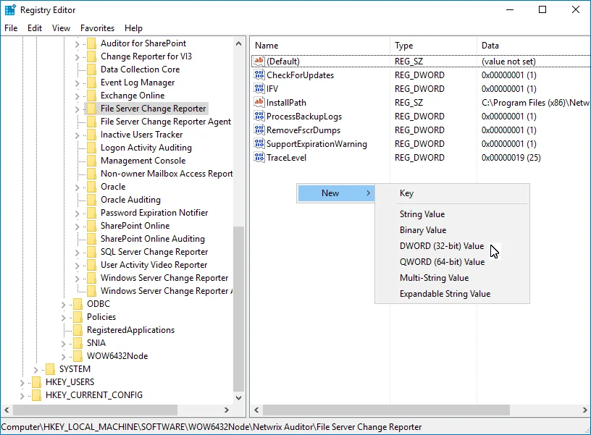
Task: Expand the Inactive Users Tracker key
Action: [77, 135]
